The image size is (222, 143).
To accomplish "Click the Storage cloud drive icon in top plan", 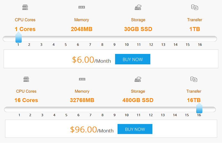I will [138, 7].
